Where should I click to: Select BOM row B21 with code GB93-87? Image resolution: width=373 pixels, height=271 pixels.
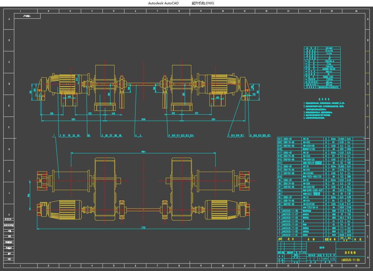[x=288, y=139]
